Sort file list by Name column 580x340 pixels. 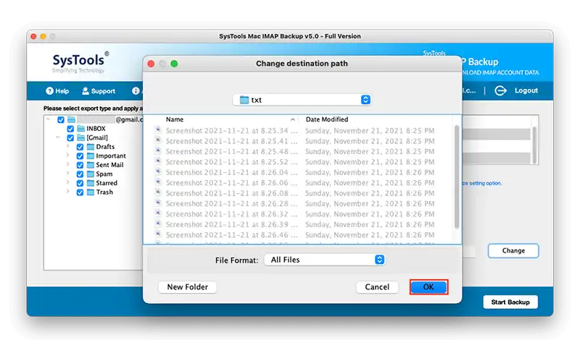click(175, 119)
